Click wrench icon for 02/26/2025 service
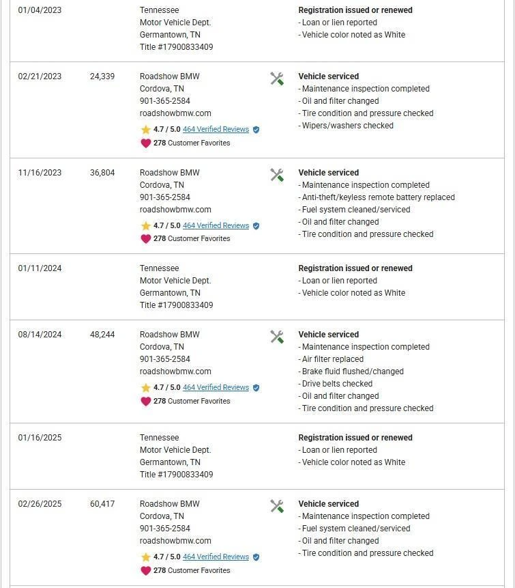 coord(277,506)
